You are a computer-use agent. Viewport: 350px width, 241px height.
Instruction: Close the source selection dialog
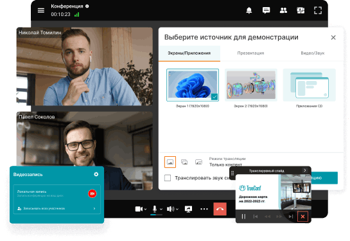[333, 37]
